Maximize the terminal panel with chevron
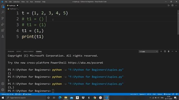Screen dimensions: 179x100 (x=172, y=51)
